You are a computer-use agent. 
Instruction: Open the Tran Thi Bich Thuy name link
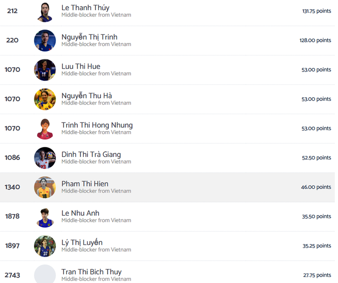[92, 272]
